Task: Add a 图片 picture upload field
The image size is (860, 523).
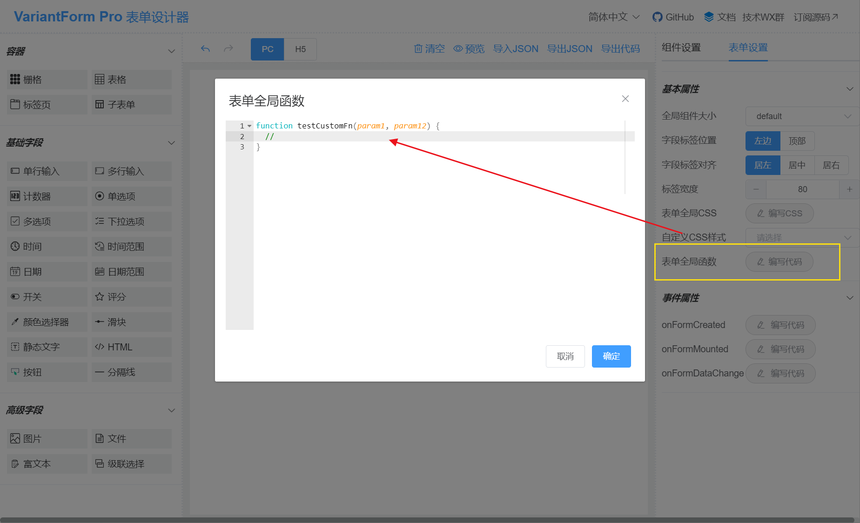Action: (x=47, y=439)
